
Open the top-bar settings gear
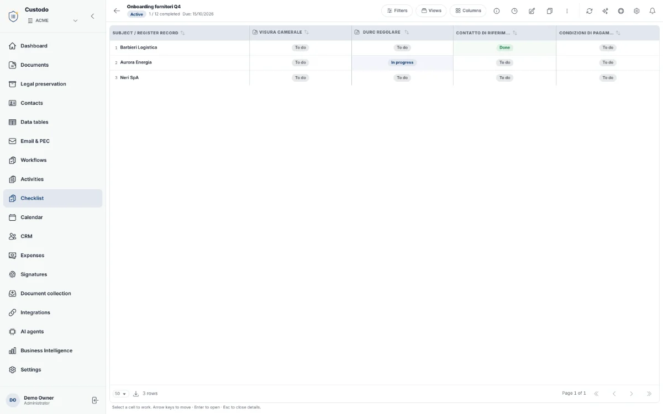pos(636,11)
